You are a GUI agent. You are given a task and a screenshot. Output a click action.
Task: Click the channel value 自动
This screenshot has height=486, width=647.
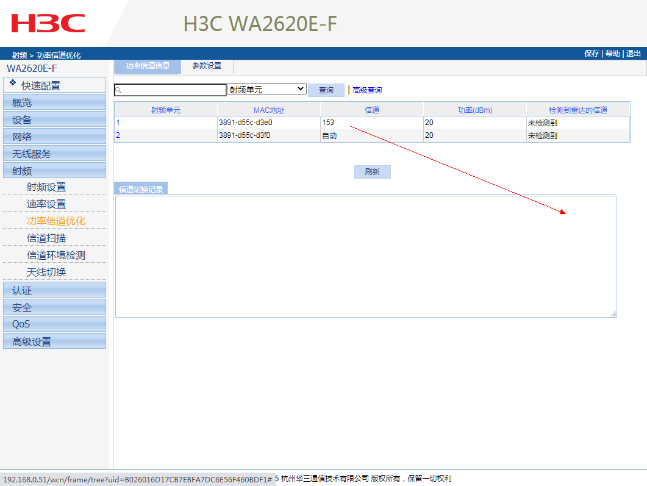329,136
